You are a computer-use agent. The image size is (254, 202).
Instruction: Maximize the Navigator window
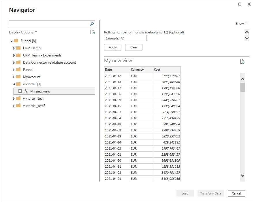pyautogui.click(x=240, y=4)
